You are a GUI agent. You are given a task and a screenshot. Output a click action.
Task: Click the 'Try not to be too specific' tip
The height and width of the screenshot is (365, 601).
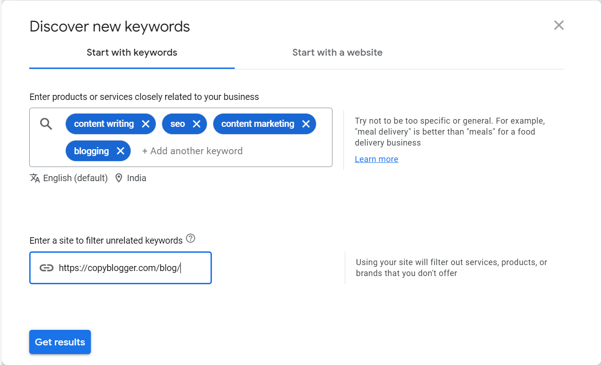click(x=450, y=132)
